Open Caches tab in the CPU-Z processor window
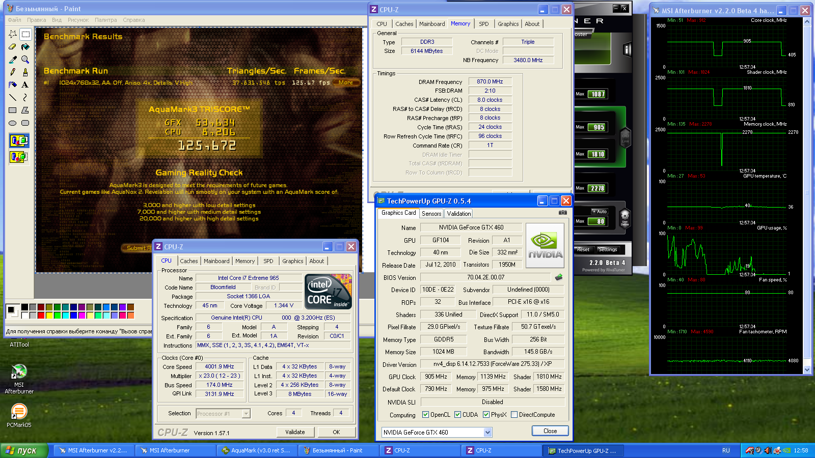Viewport: 815px width, 458px height. [x=189, y=261]
